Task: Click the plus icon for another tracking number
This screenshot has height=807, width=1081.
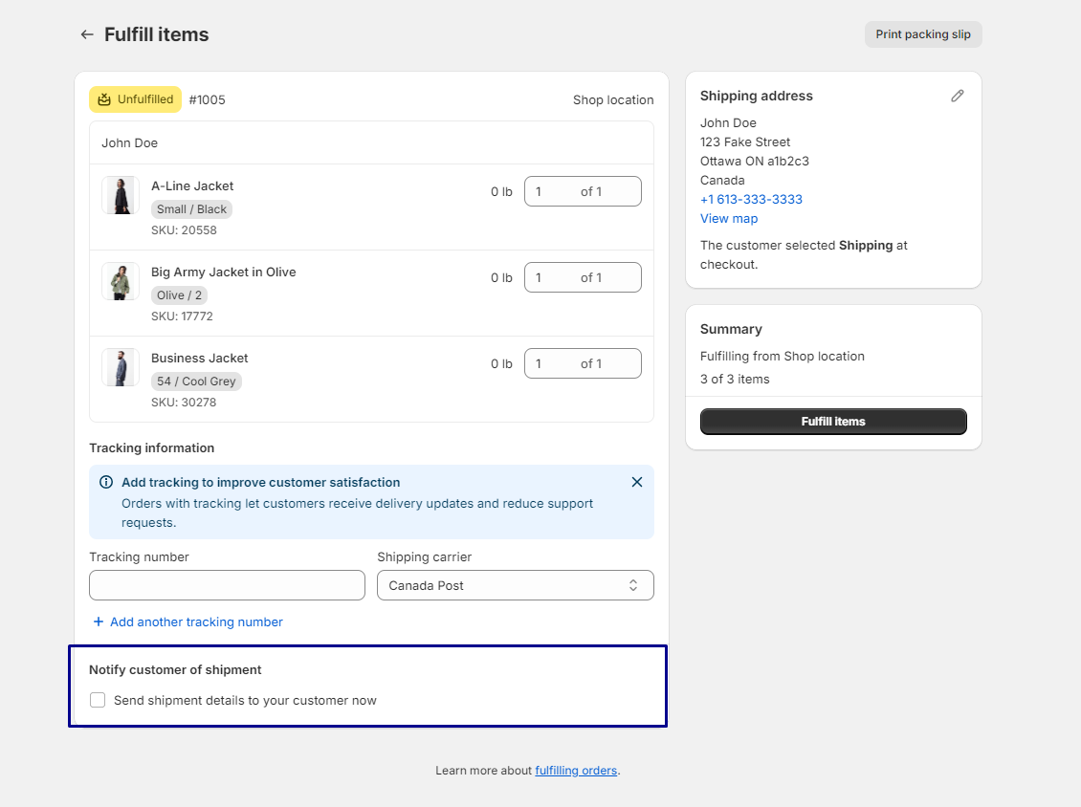Action: tap(98, 622)
